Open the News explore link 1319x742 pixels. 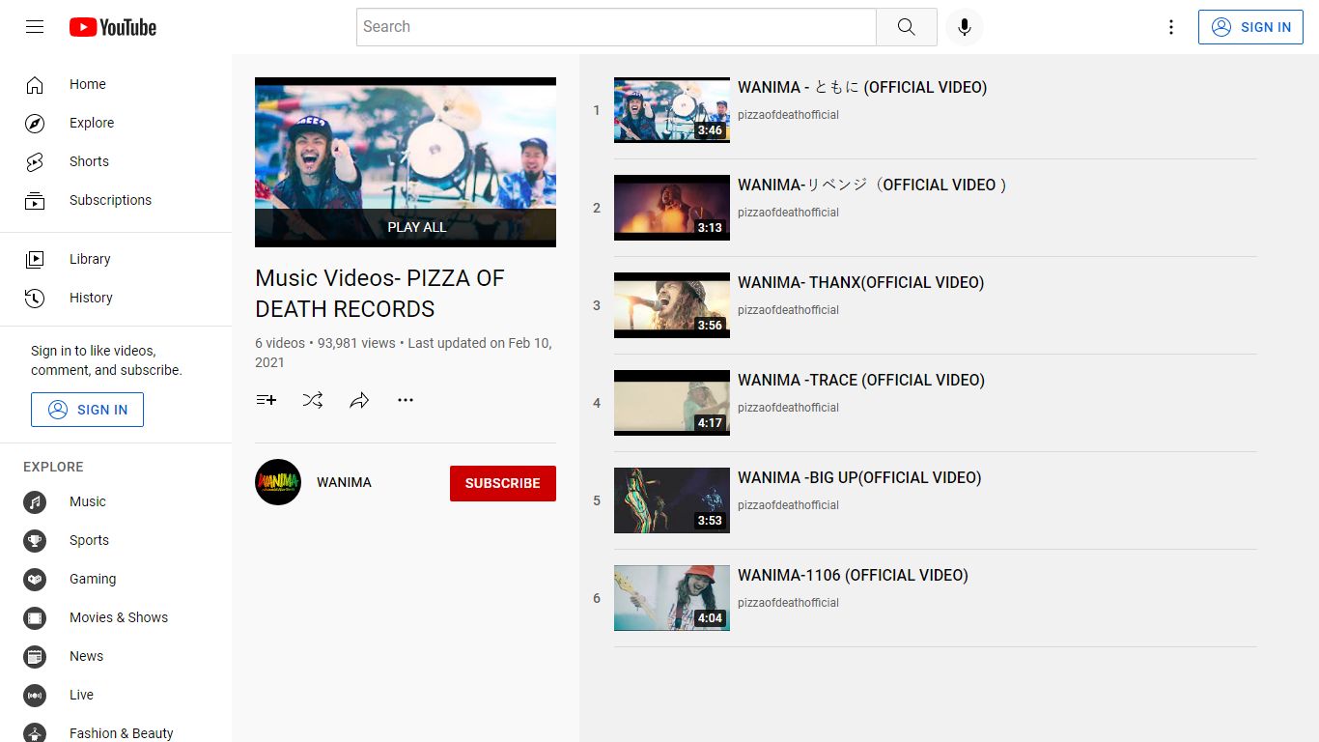click(x=116, y=656)
